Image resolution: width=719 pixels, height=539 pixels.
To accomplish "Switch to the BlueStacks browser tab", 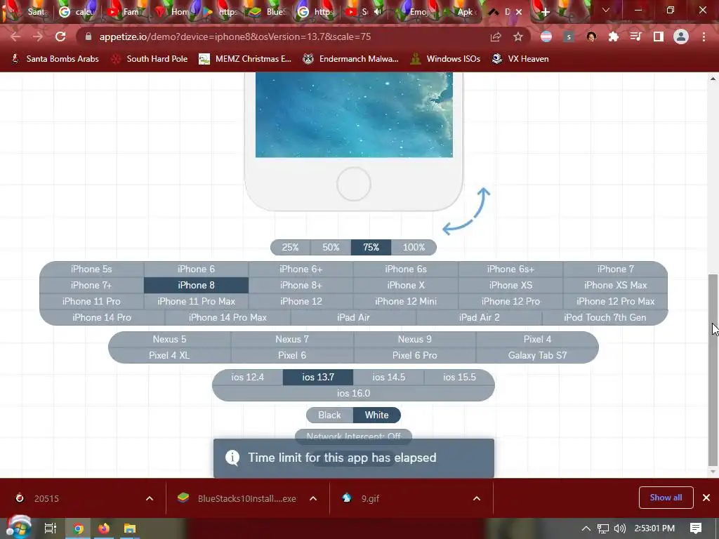I will (268, 12).
